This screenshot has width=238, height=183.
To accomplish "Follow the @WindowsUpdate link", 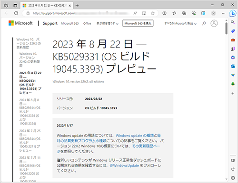I will coord(124,165).
